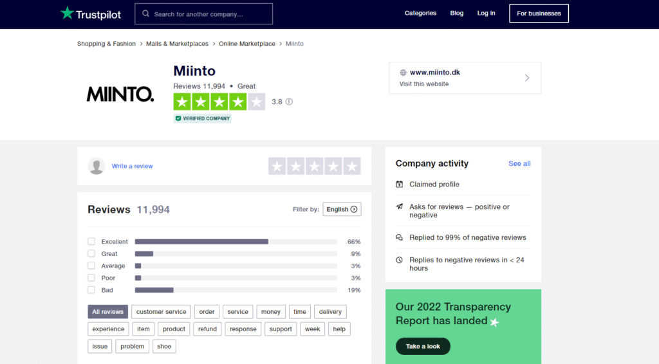Rate five stars in the review widget

pyautogui.click(x=352, y=167)
